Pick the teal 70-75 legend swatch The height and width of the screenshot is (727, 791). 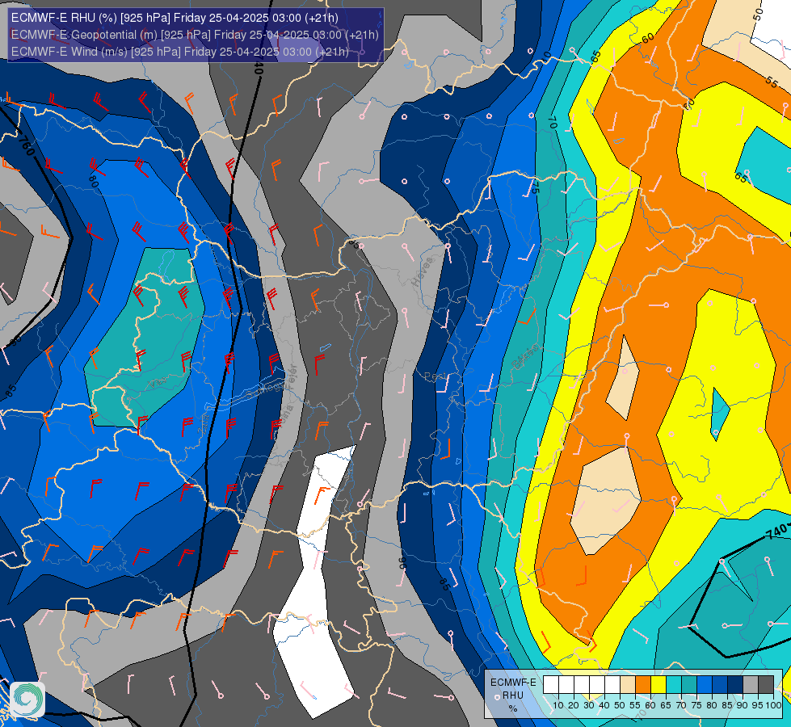coord(689,685)
